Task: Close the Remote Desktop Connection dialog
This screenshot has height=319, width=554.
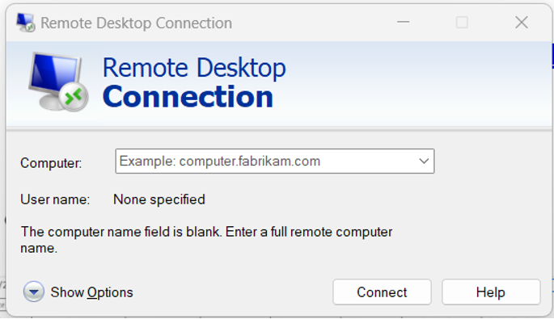Action: point(522,23)
